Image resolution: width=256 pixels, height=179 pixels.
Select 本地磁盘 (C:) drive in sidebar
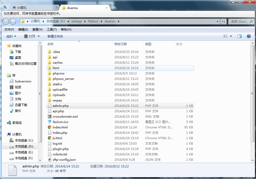[21, 140]
